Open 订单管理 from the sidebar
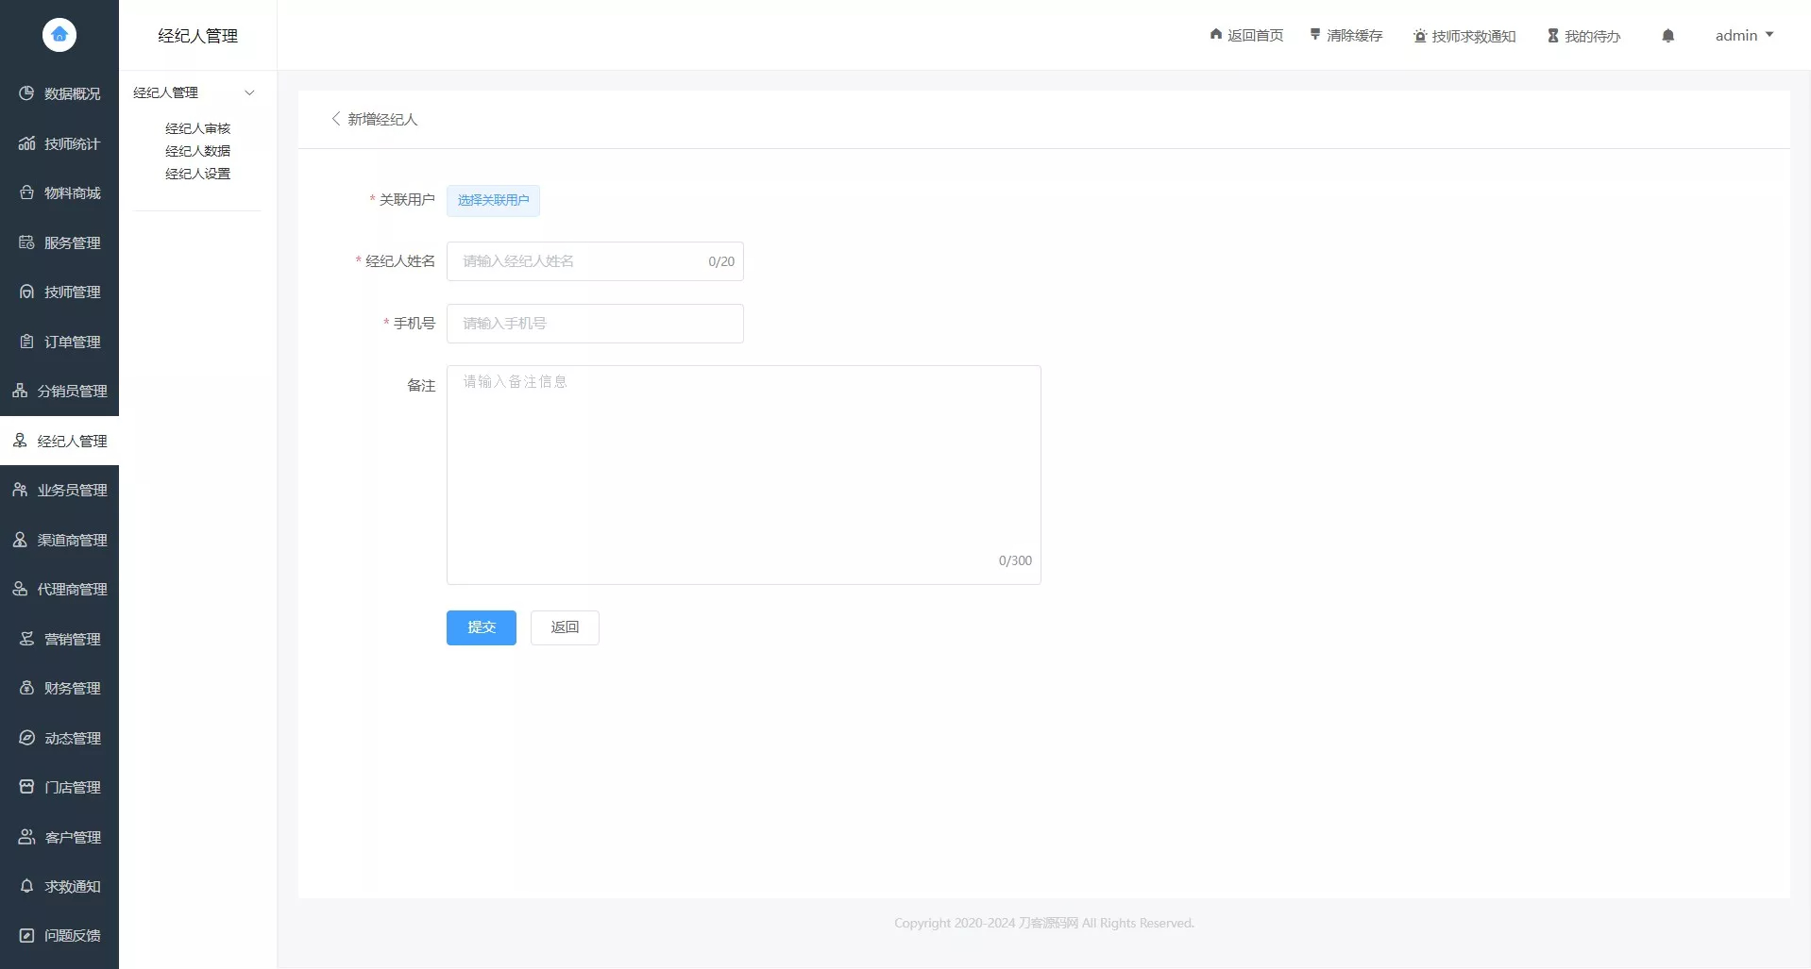 (59, 342)
